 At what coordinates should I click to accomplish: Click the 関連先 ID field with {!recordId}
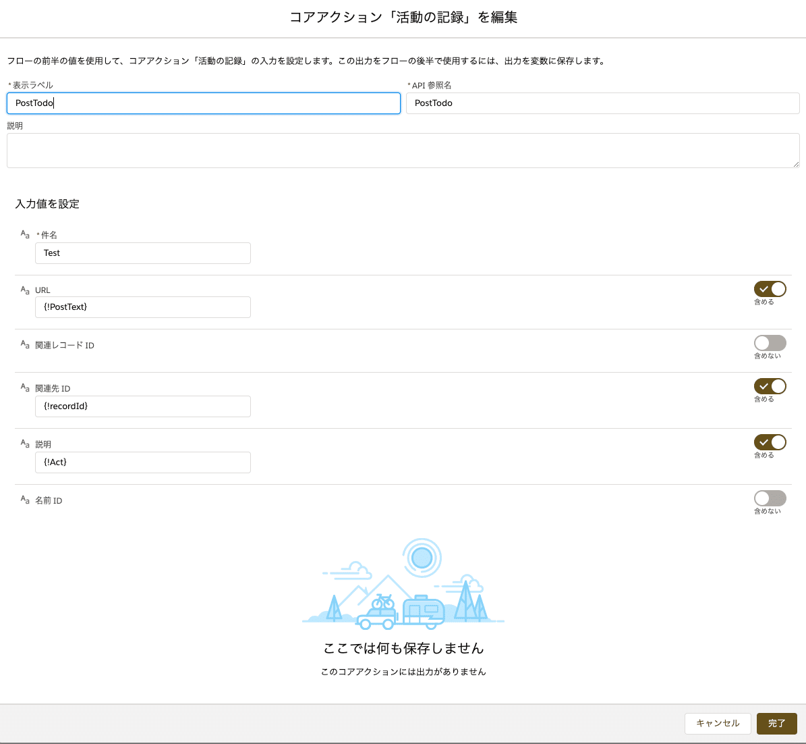point(142,406)
